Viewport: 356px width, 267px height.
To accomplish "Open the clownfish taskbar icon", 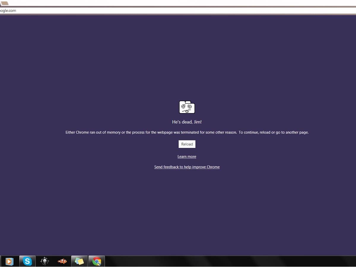I will coord(62,261).
